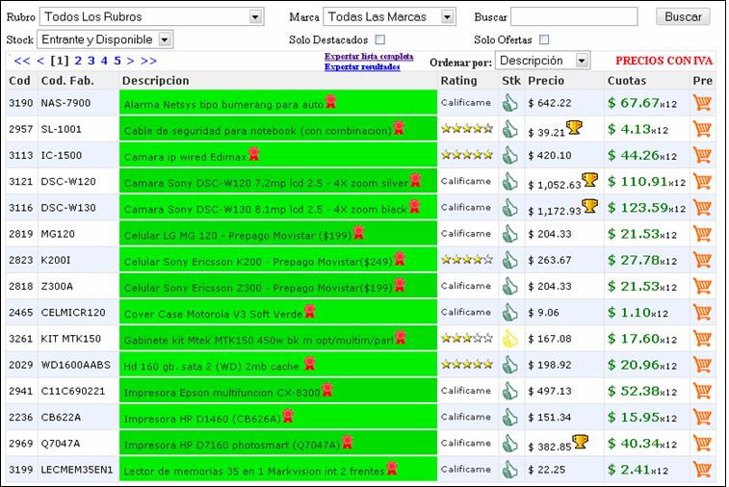
Task: Open Exportar lista completa link
Action: 369,56
